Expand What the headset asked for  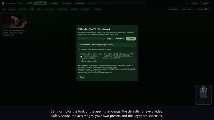(x=88, y=61)
